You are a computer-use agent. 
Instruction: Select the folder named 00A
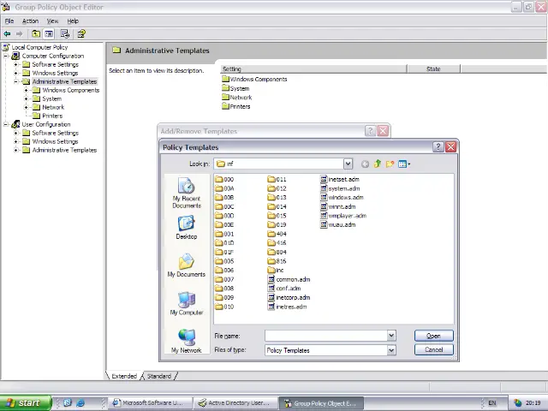pos(224,188)
